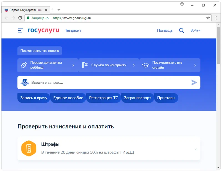Viewport: 222px width, 171px height.
Task: Click the orange traffic light Штрафы icon
Action: coord(29,148)
